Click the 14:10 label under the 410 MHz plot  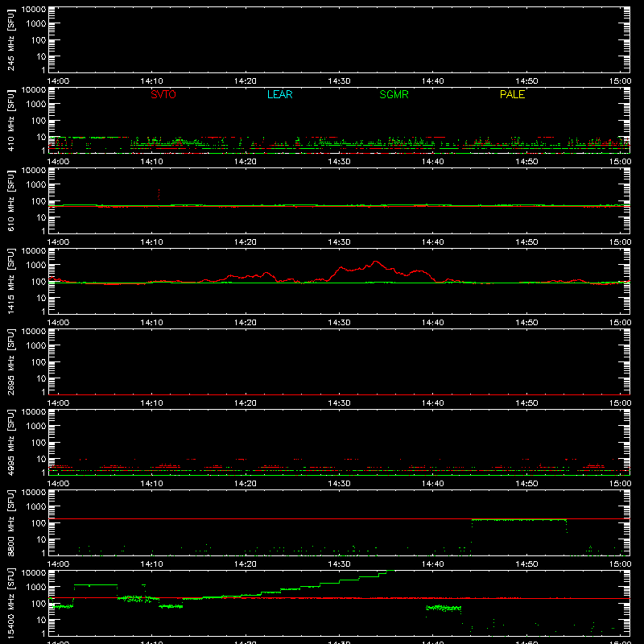click(151, 162)
